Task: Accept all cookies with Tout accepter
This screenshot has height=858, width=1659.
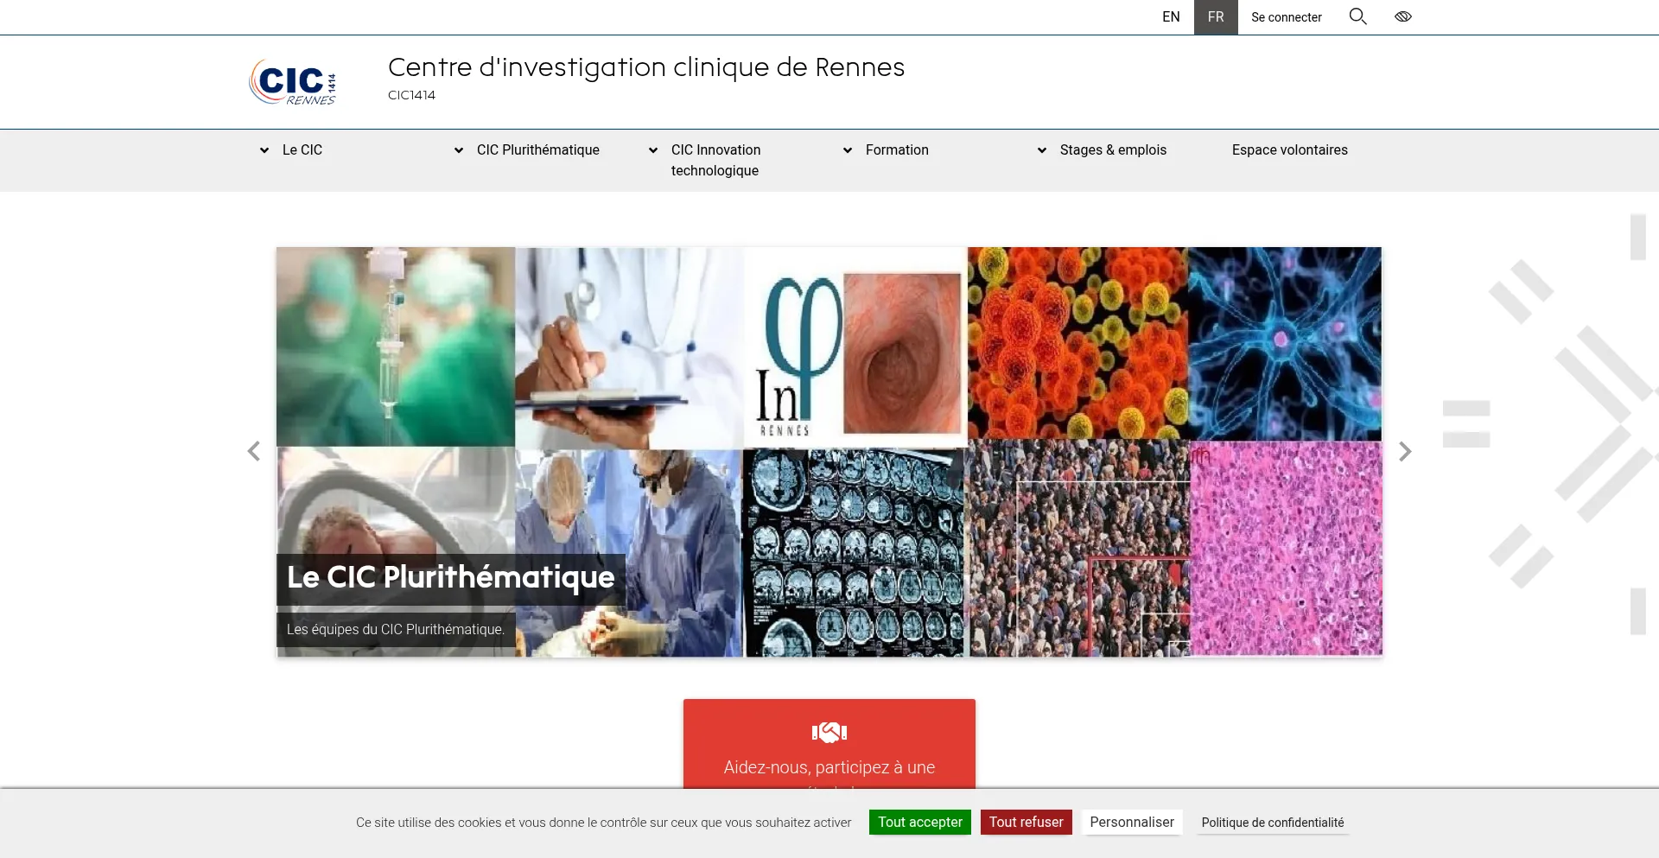Action: point(919,822)
